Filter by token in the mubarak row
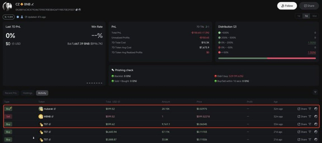This screenshot has width=322, height=143. [x=310, y=109]
